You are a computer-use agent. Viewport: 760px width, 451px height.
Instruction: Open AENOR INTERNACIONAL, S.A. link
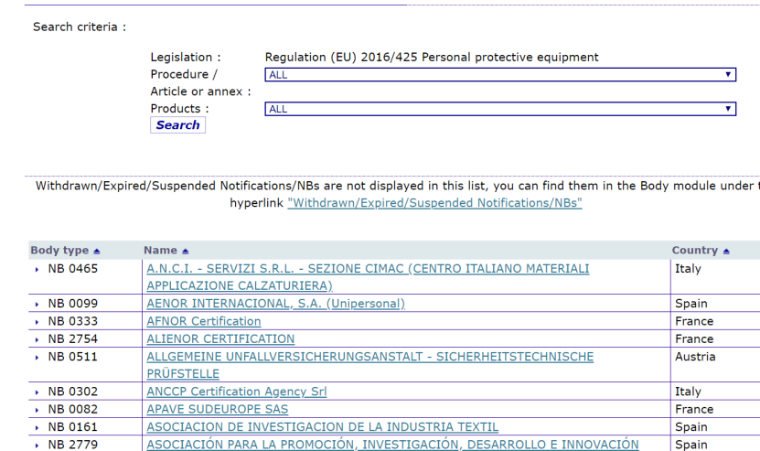(x=276, y=304)
